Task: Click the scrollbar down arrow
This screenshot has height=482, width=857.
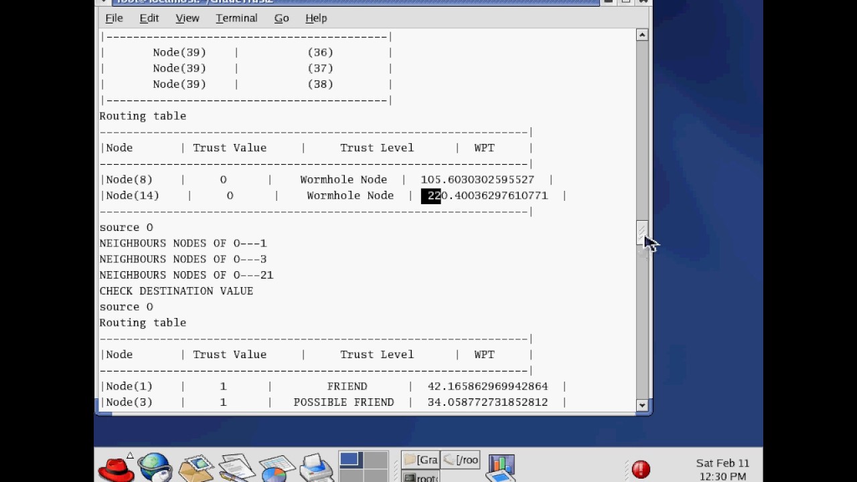Action: coord(642,405)
